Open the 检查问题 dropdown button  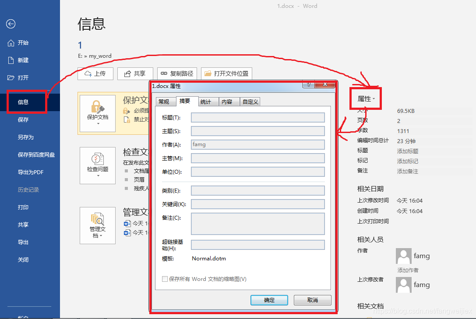pyautogui.click(x=98, y=165)
